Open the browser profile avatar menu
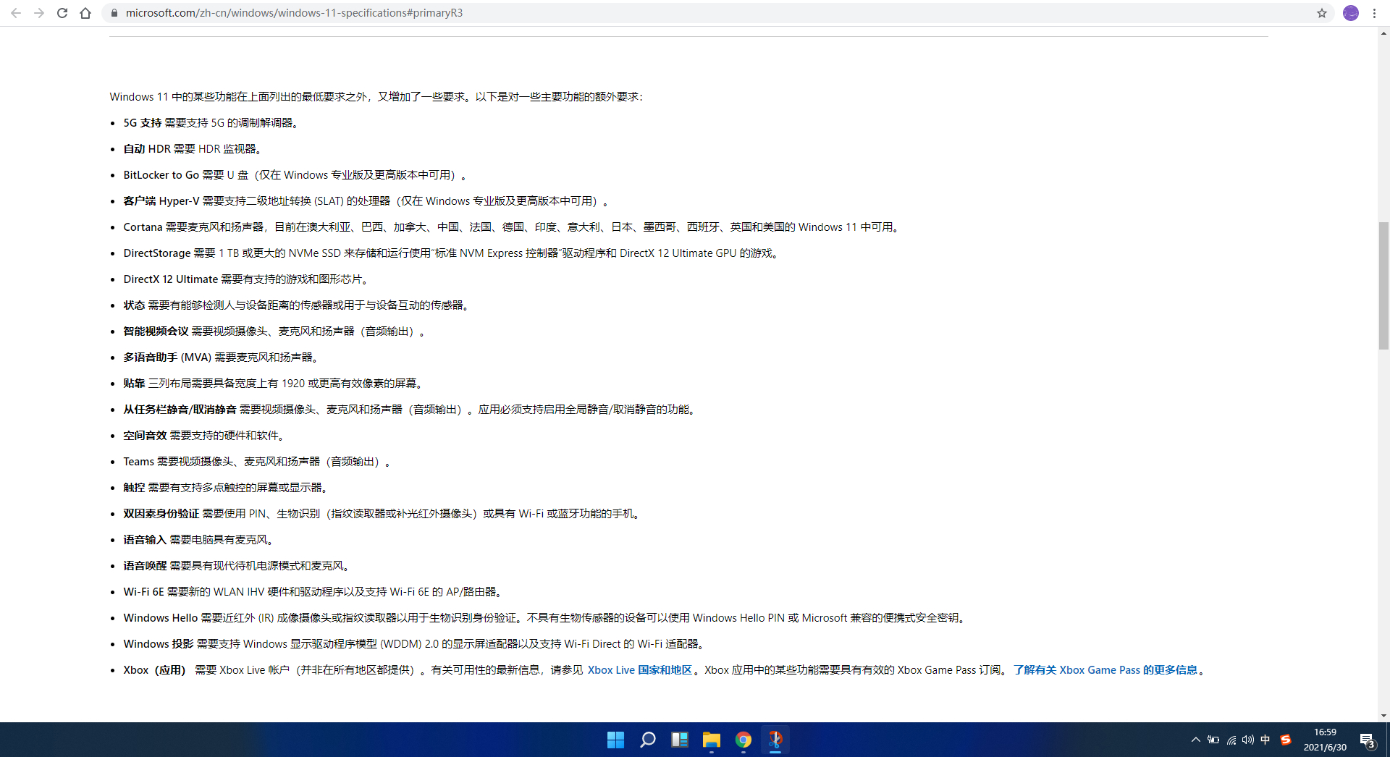The image size is (1390, 757). 1351,13
